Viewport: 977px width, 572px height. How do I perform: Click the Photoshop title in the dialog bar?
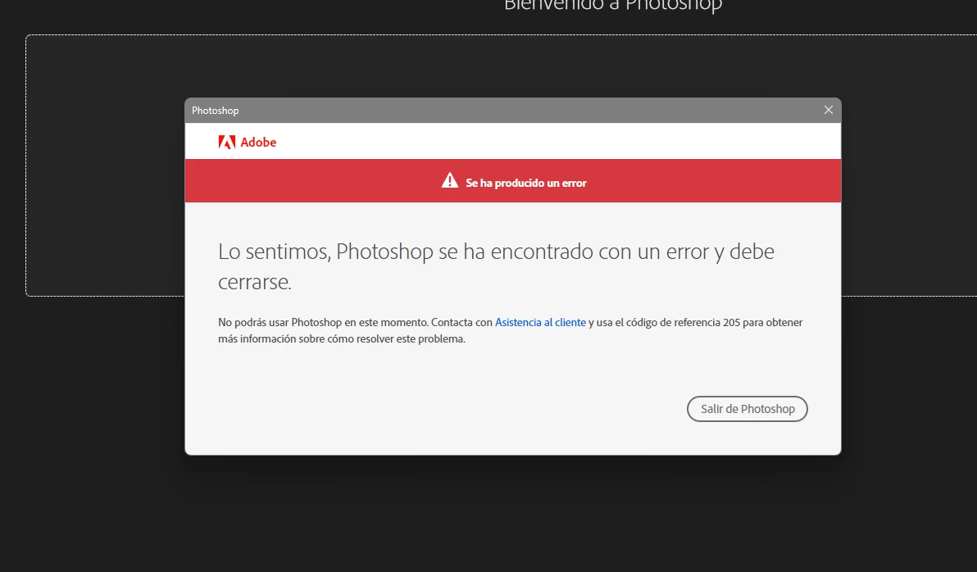tap(215, 111)
